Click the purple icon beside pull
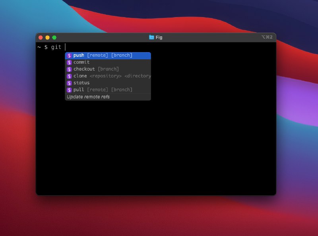 coord(69,90)
